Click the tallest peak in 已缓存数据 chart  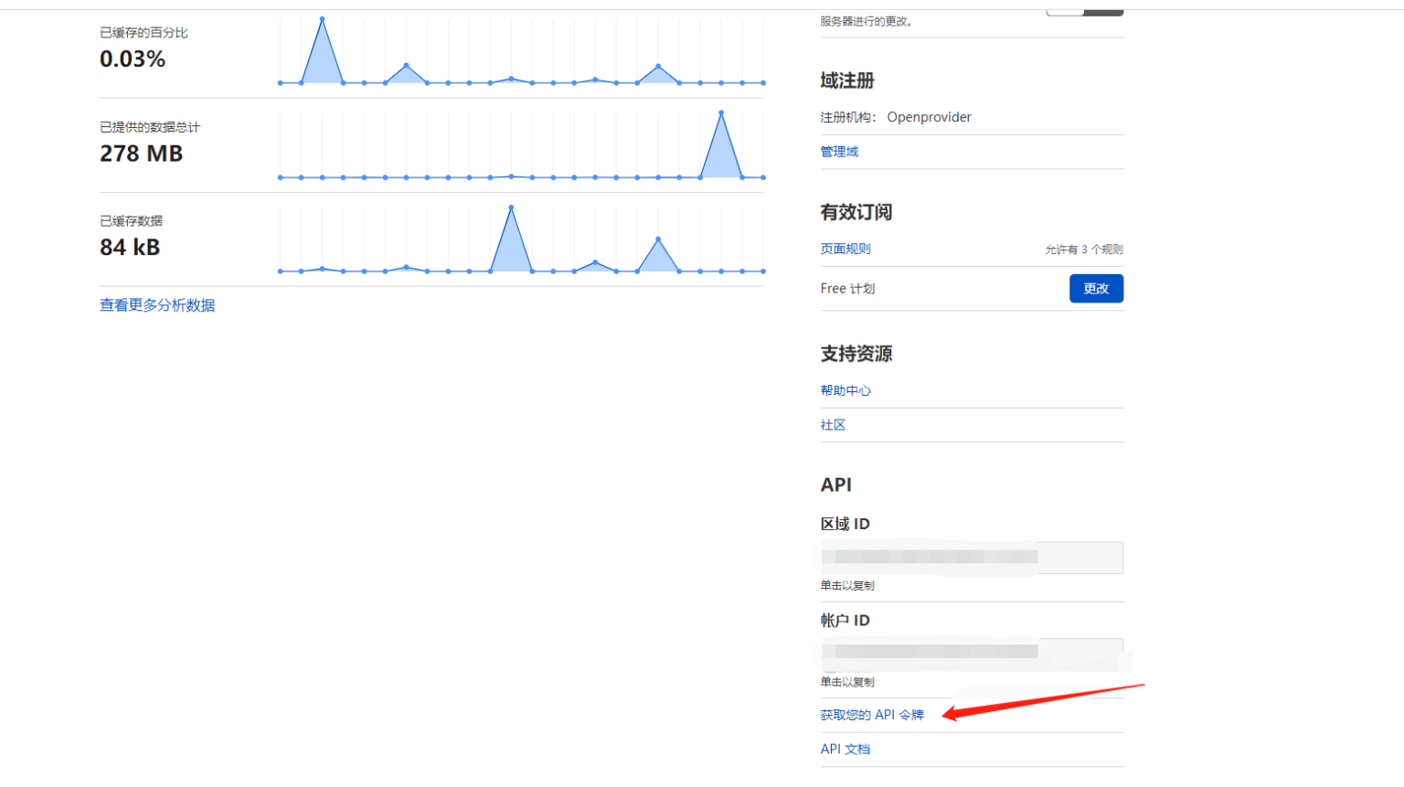[x=511, y=208]
